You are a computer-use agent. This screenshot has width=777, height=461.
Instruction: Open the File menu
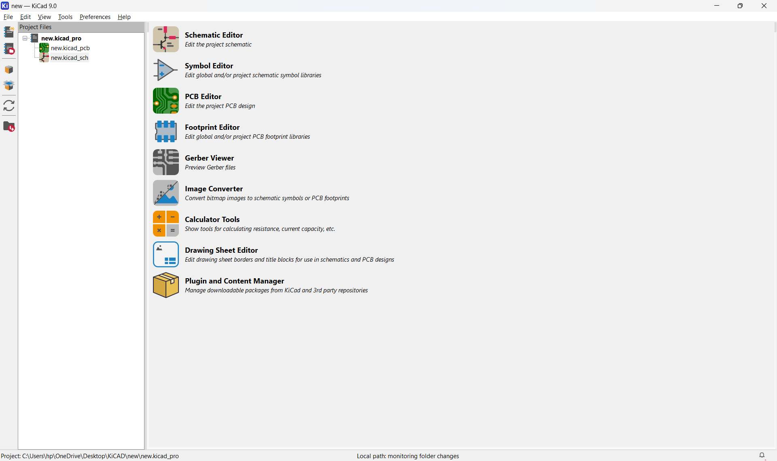point(8,17)
